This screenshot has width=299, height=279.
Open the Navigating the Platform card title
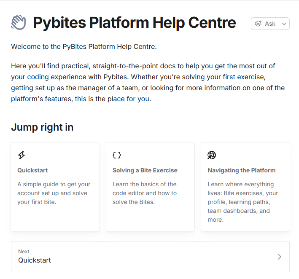tap(241, 170)
